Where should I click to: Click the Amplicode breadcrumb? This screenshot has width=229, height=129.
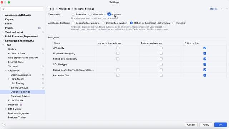(64, 9)
